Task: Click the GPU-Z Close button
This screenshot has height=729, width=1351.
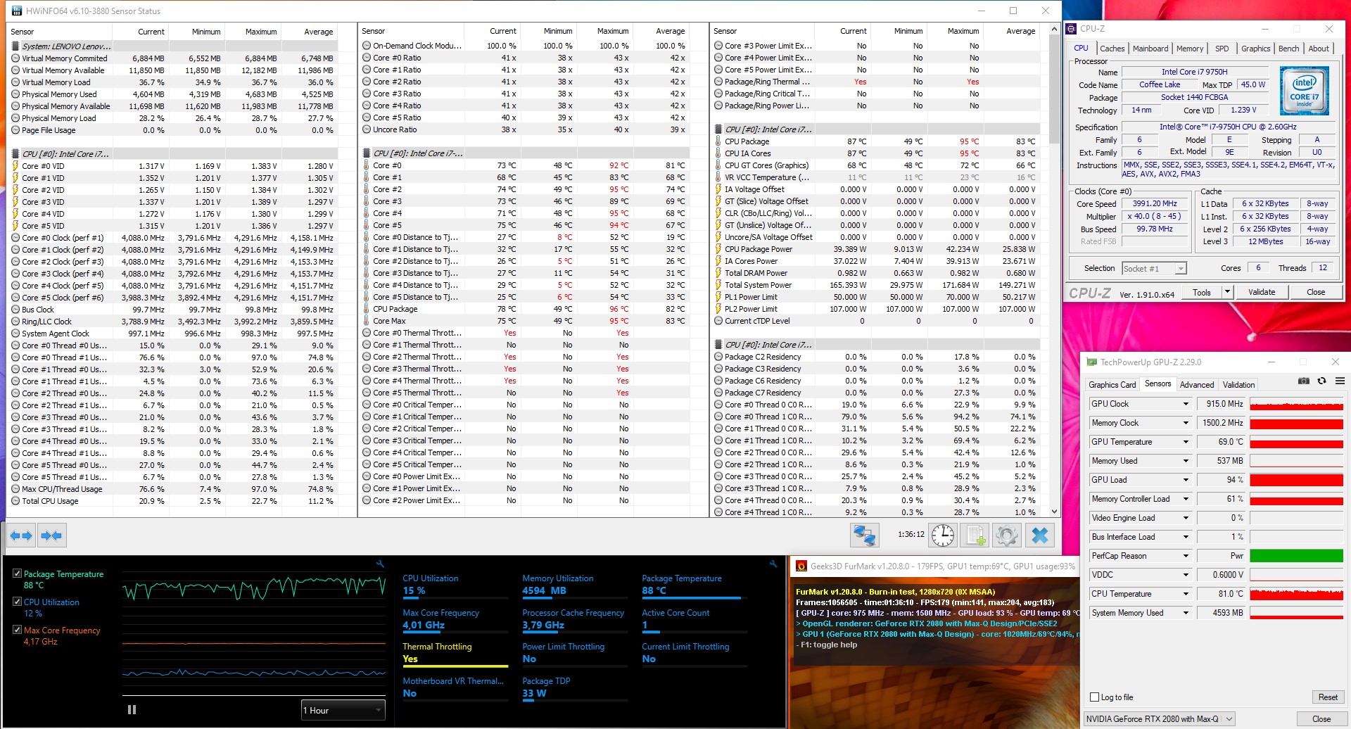Action: point(1321,719)
